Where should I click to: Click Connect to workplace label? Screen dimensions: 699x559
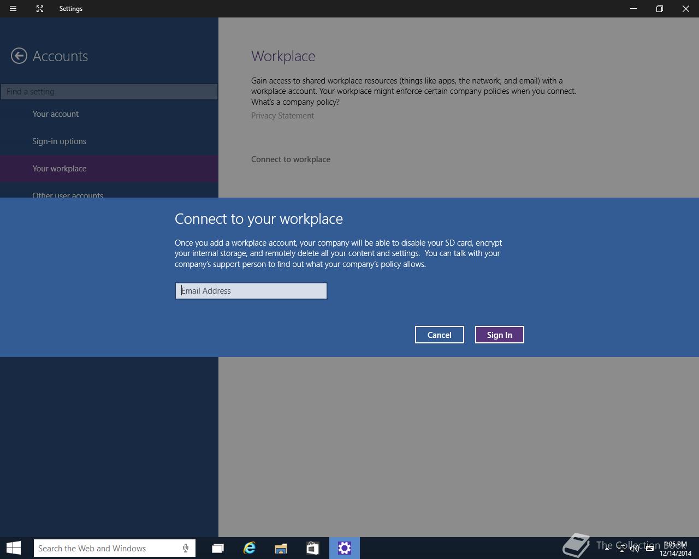tap(291, 159)
